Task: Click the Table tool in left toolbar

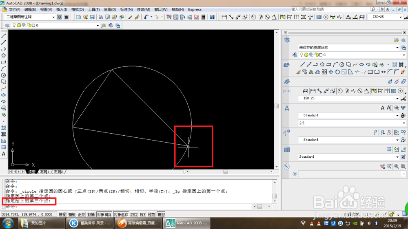Action: (x=4, y=148)
